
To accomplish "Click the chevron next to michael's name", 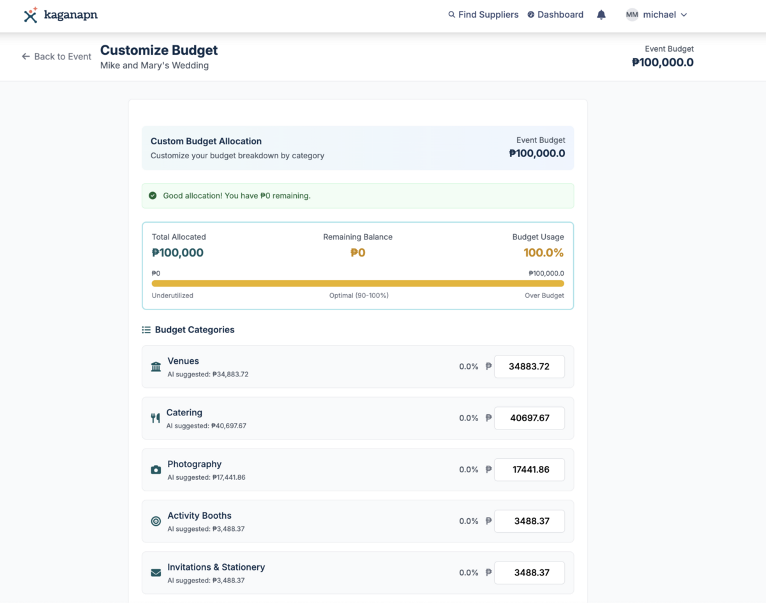I will click(684, 15).
